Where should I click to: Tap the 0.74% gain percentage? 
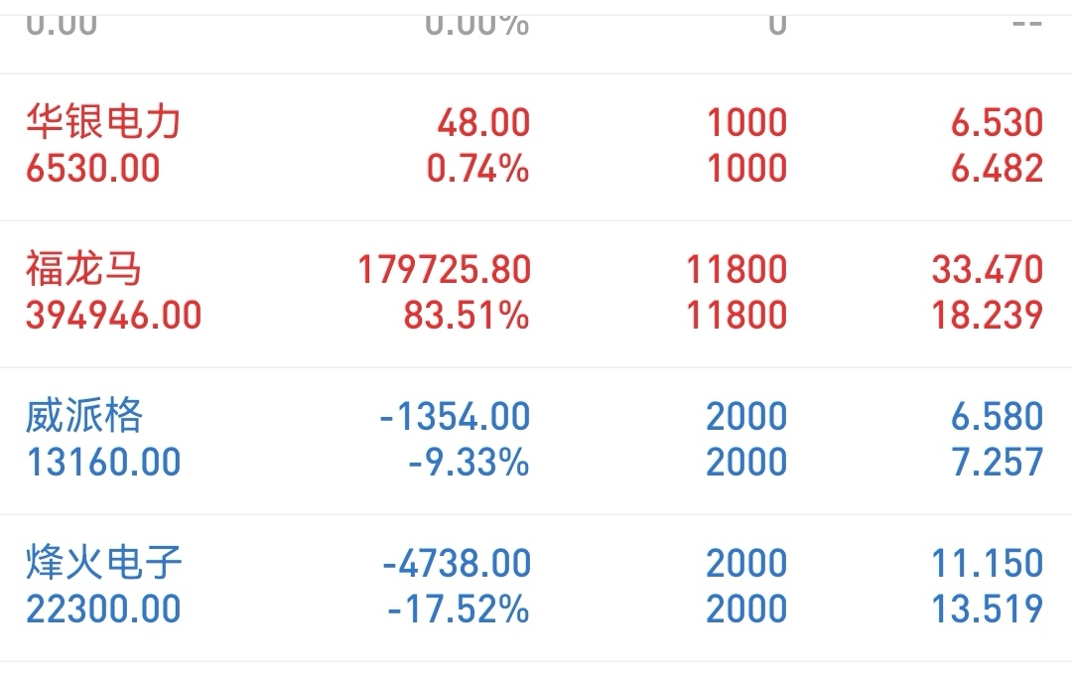coord(477,169)
